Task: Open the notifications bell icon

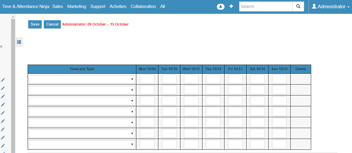Action: [x=220, y=7]
